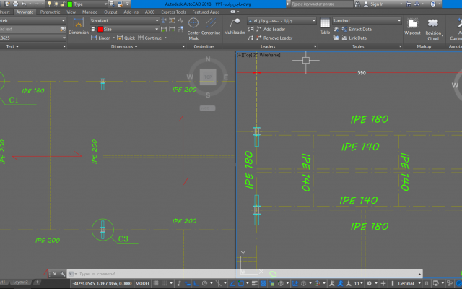The image size is (462, 289).
Task: Open the Workspace Switching gear icon
Action: coord(369,283)
